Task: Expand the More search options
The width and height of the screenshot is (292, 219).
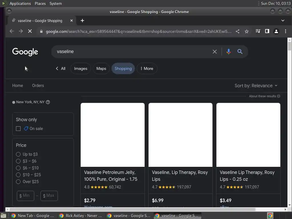Action: (x=147, y=68)
